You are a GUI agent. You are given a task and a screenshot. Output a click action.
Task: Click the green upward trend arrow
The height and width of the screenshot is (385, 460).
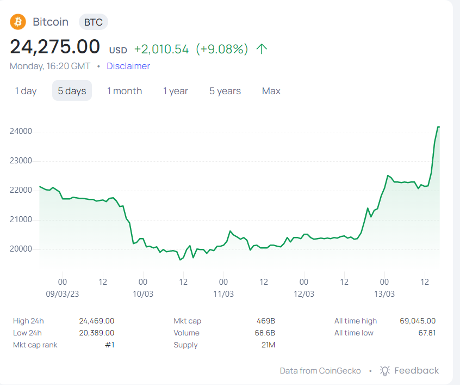262,49
